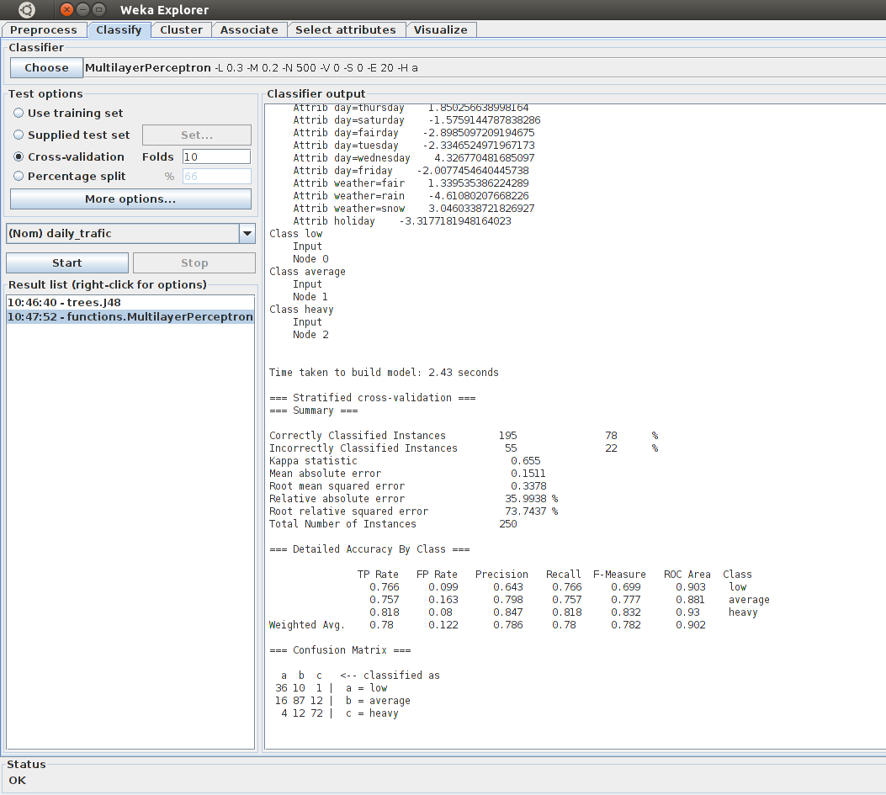Click the Set... test set button
Image resolution: width=886 pixels, height=795 pixels.
click(197, 135)
